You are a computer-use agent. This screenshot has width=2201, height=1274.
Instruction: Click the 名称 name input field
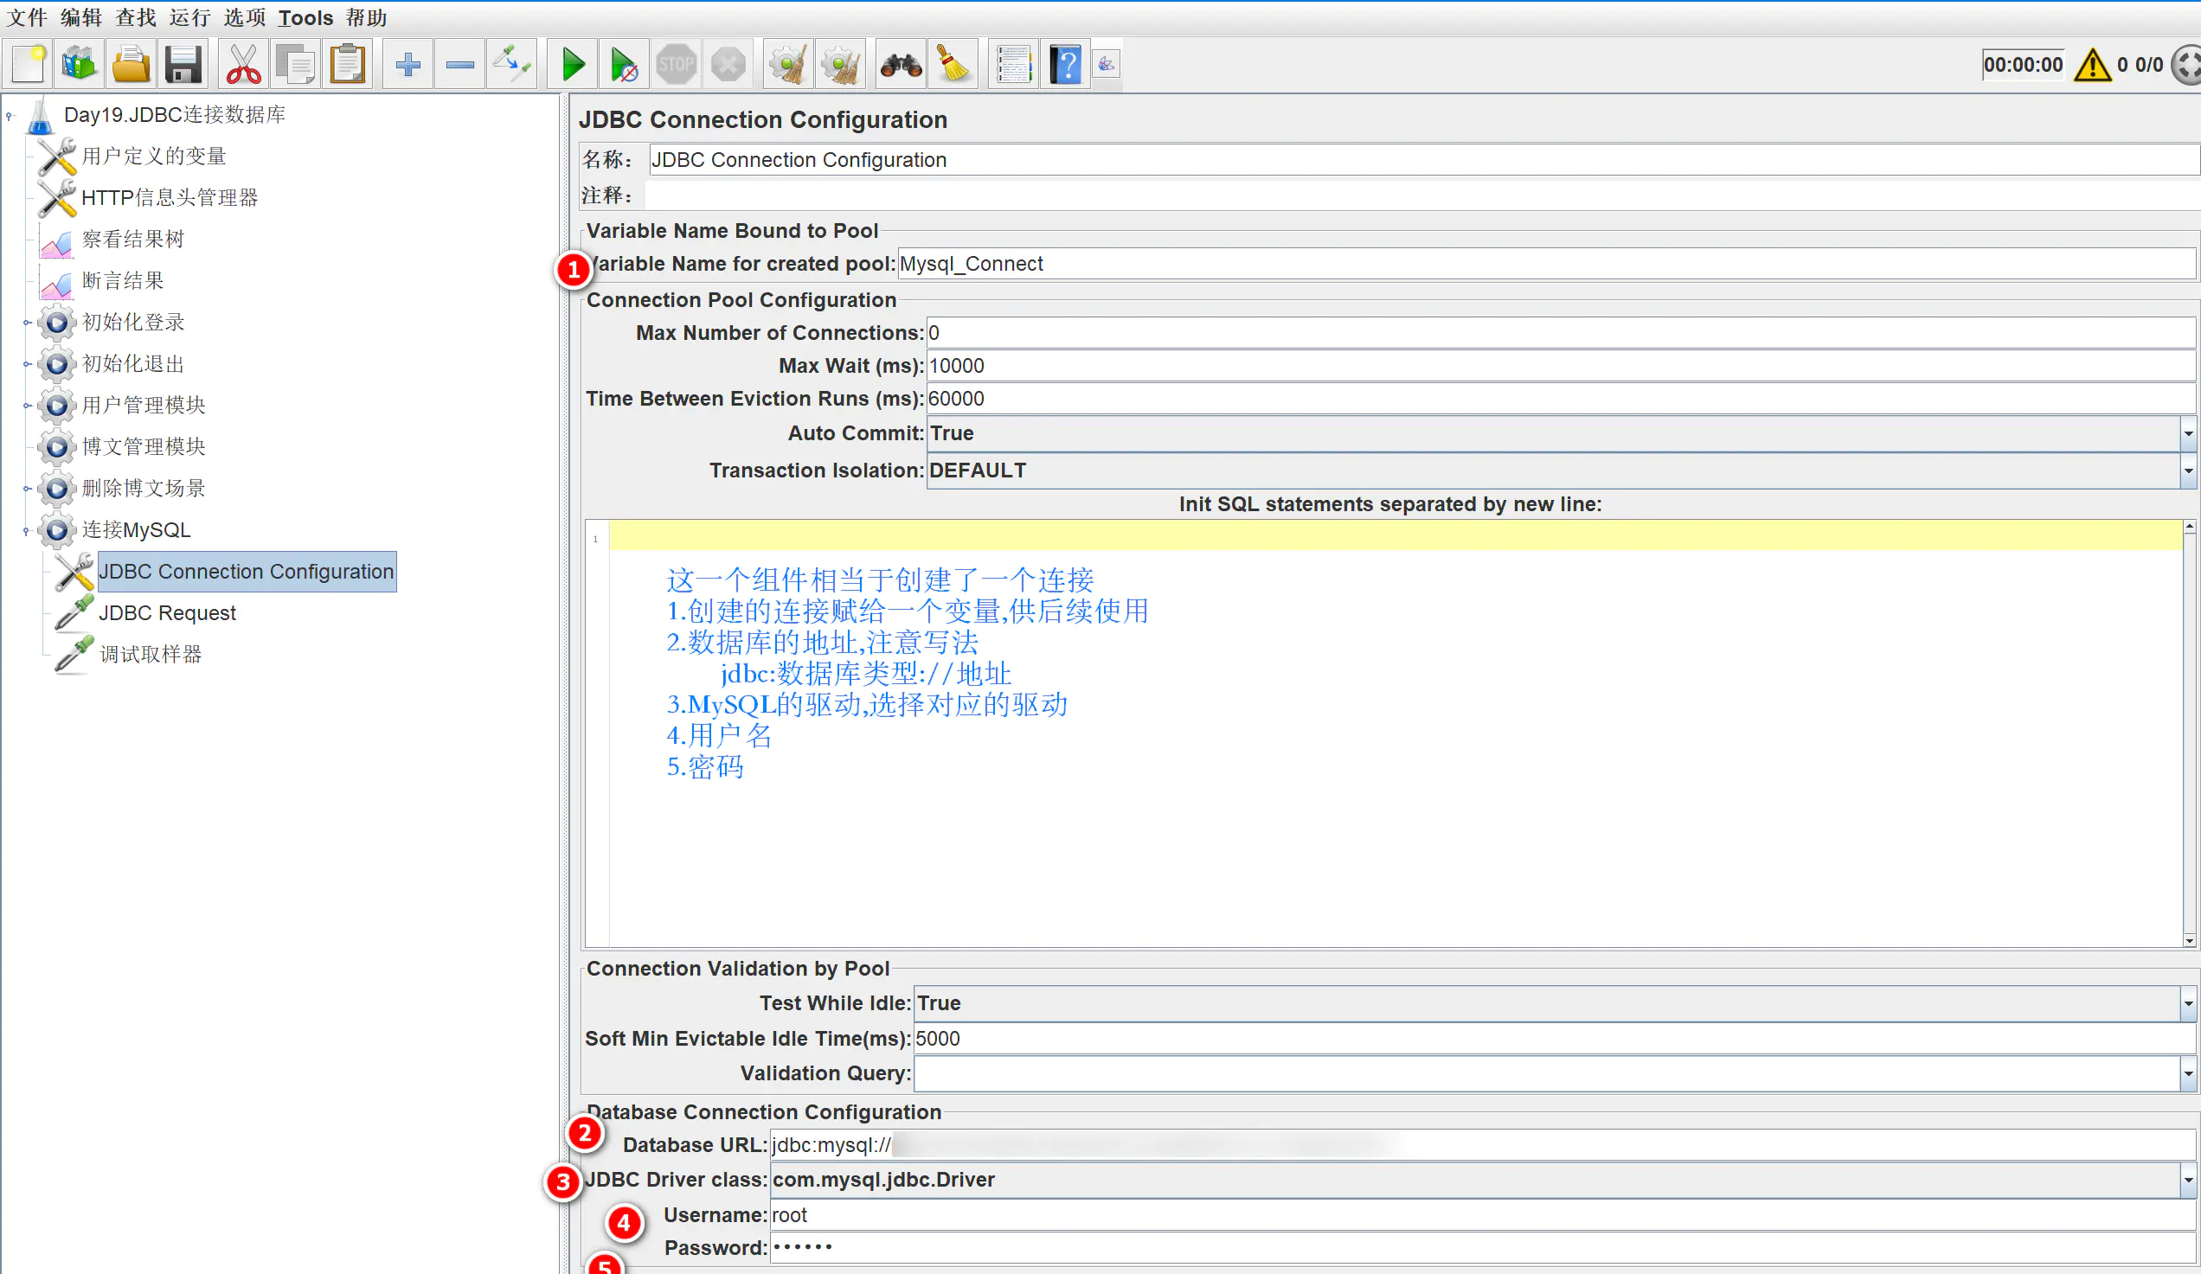click(x=1423, y=160)
